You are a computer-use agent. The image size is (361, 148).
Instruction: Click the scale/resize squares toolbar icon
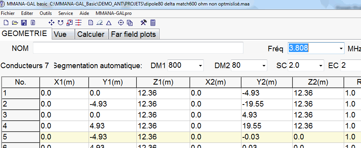[69, 23]
